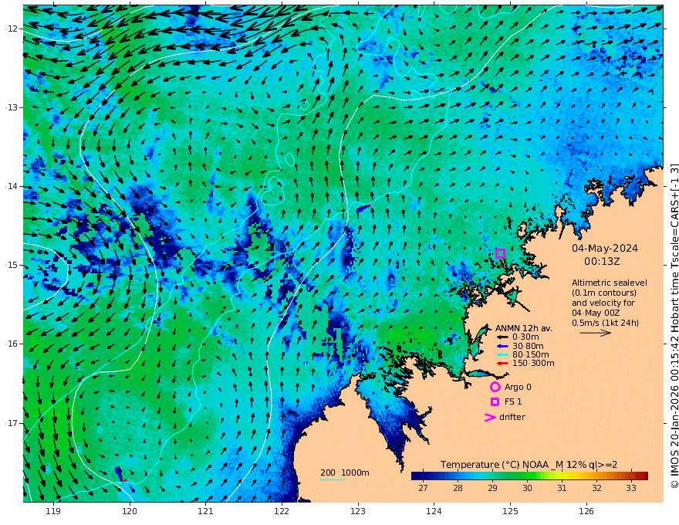This screenshot has width=679, height=525.
Task: Click latitude axis label -13
Action: tap(12, 107)
